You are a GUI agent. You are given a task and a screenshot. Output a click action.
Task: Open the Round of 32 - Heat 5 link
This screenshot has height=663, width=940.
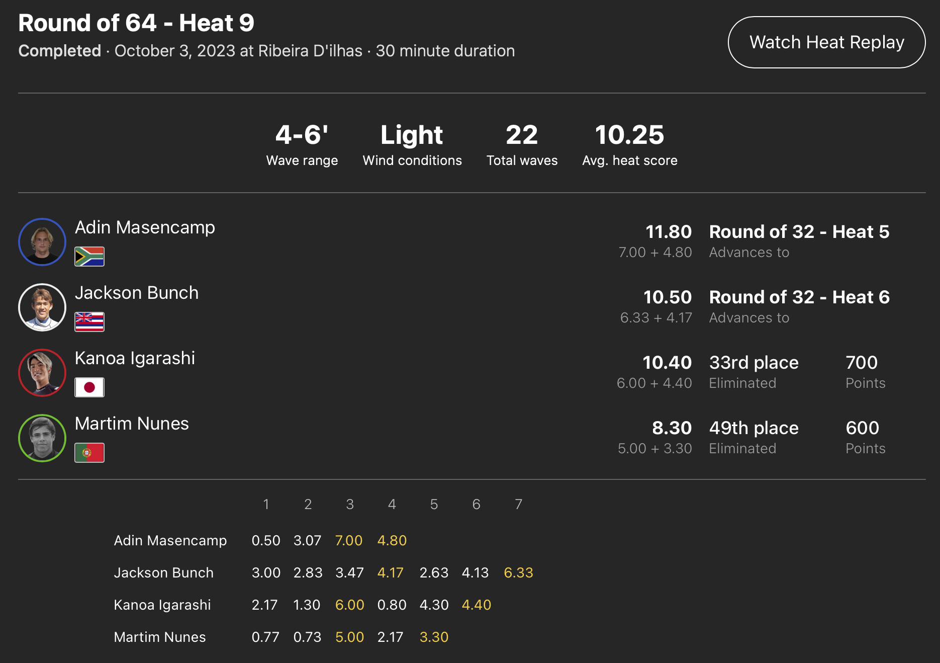799,232
